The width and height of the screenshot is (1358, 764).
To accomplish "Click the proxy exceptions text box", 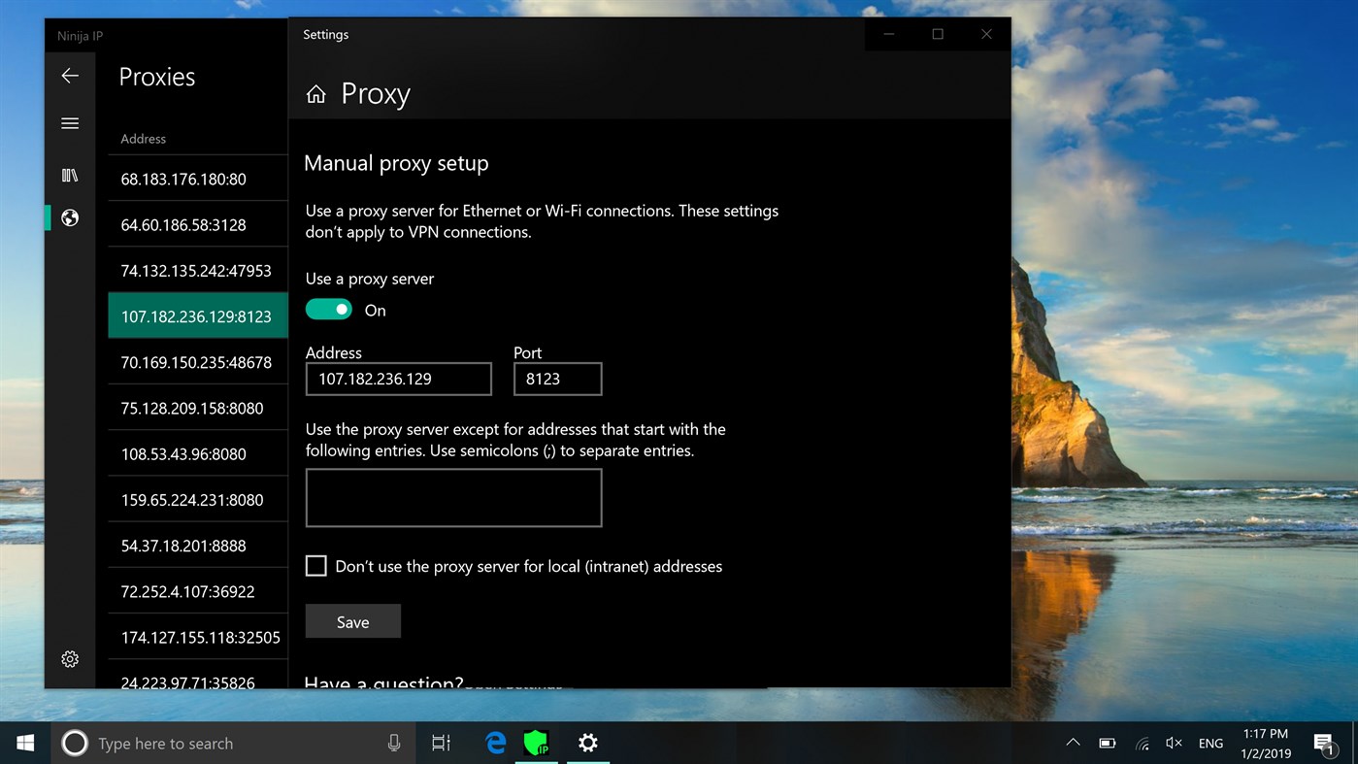I will (x=453, y=497).
